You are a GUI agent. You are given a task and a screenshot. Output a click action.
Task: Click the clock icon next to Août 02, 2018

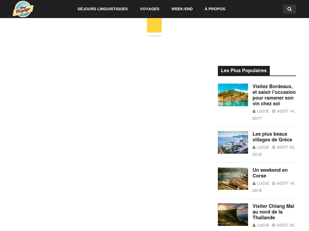click(x=274, y=147)
